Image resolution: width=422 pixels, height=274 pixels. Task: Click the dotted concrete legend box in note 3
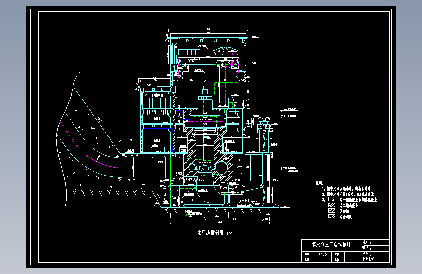(x=331, y=199)
